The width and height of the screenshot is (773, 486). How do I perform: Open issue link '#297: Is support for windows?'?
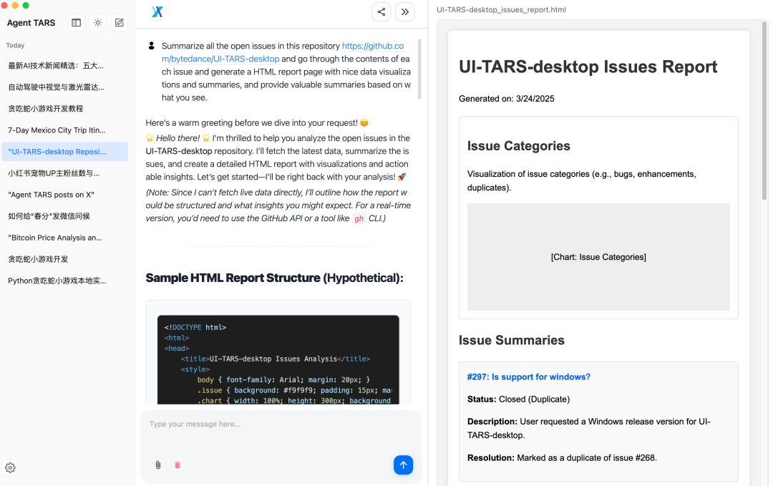[x=528, y=377]
